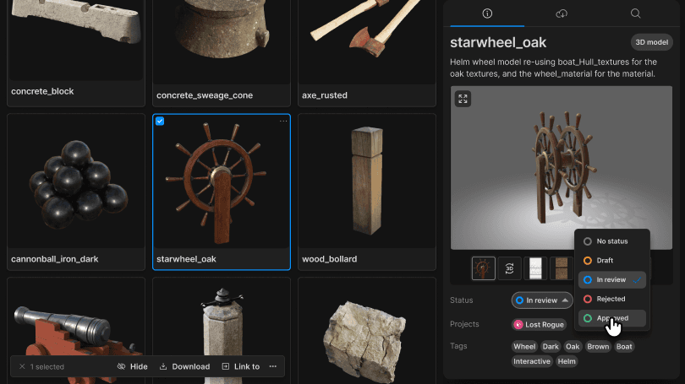685x384 pixels.
Task: Hide the selected asset
Action: (132, 366)
